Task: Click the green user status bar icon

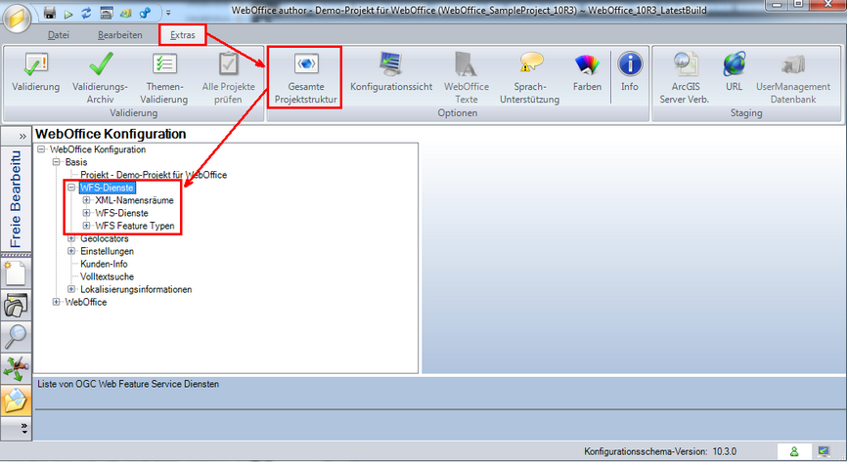Action: pyautogui.click(x=794, y=451)
